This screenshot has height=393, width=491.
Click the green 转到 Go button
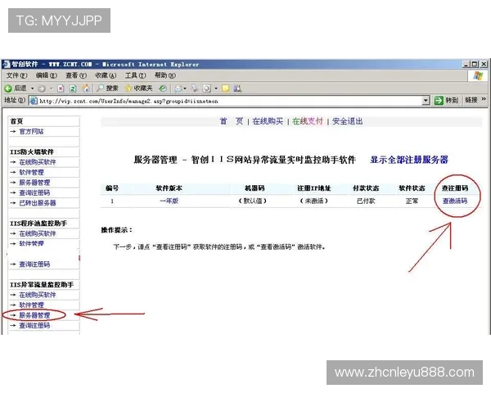[446, 100]
